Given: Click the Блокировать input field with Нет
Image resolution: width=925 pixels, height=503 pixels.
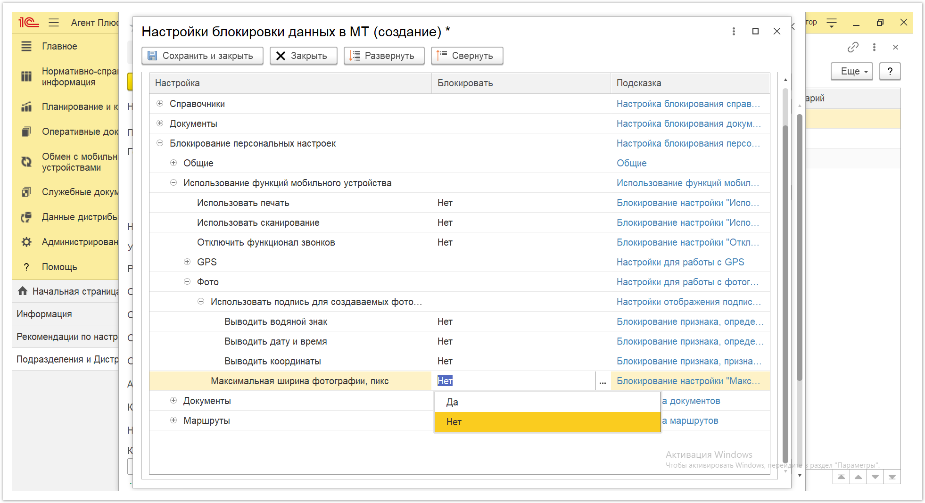Looking at the screenshot, I should click(x=514, y=381).
